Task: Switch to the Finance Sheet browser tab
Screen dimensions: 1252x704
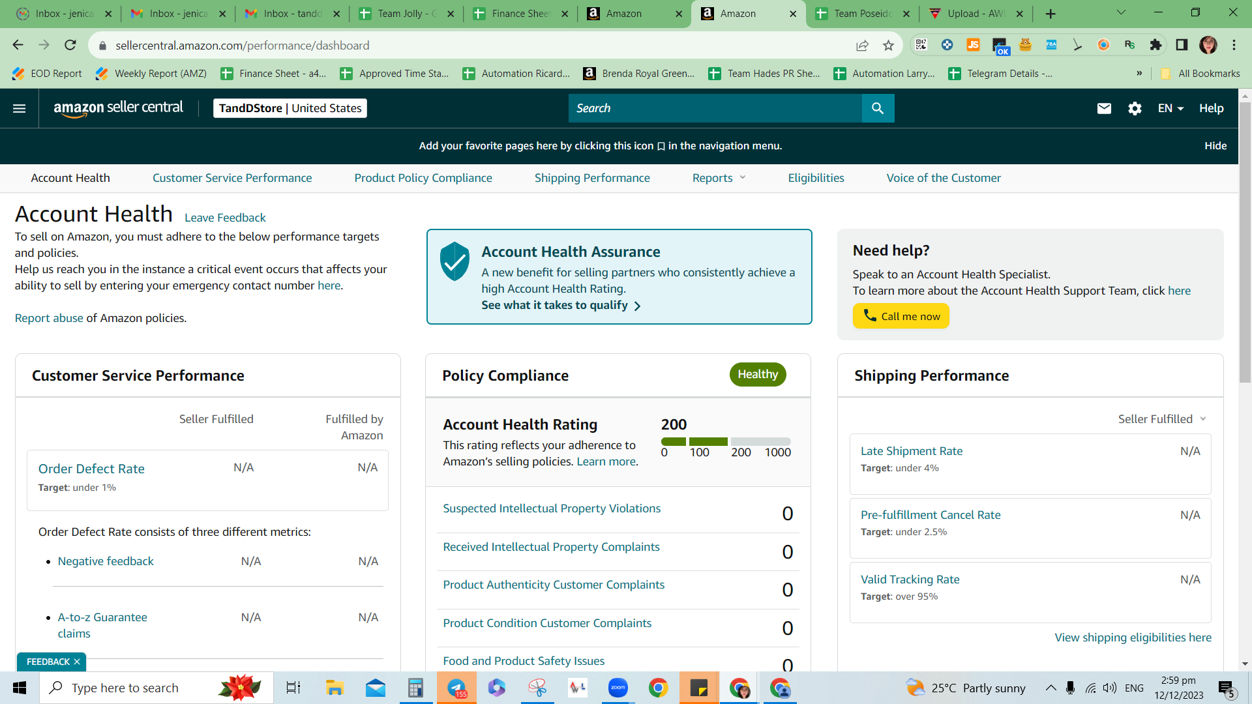Action: coord(520,14)
